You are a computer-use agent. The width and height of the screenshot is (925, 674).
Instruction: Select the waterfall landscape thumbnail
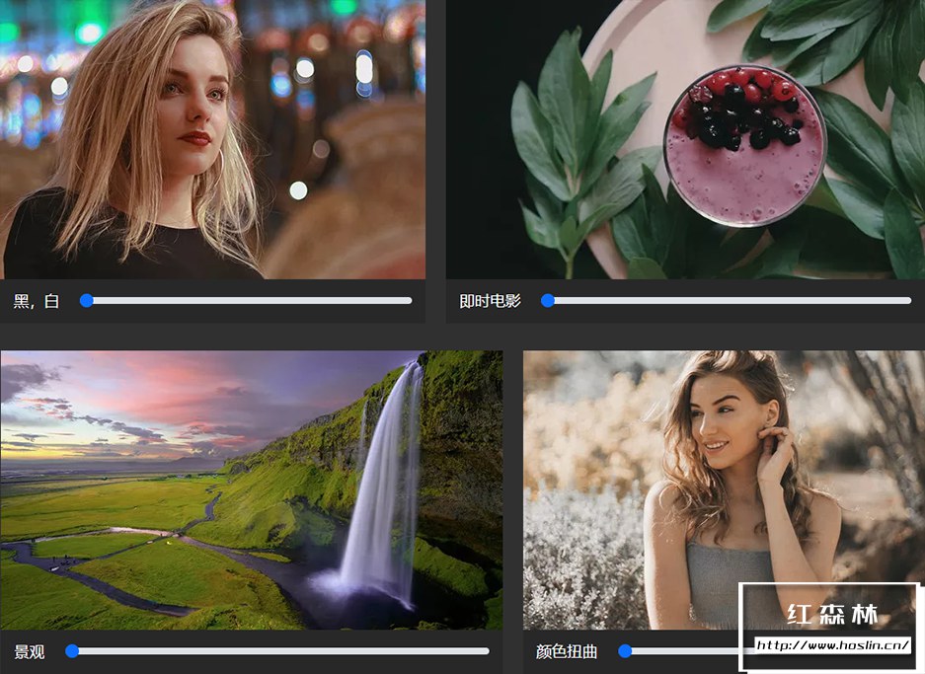(x=252, y=490)
